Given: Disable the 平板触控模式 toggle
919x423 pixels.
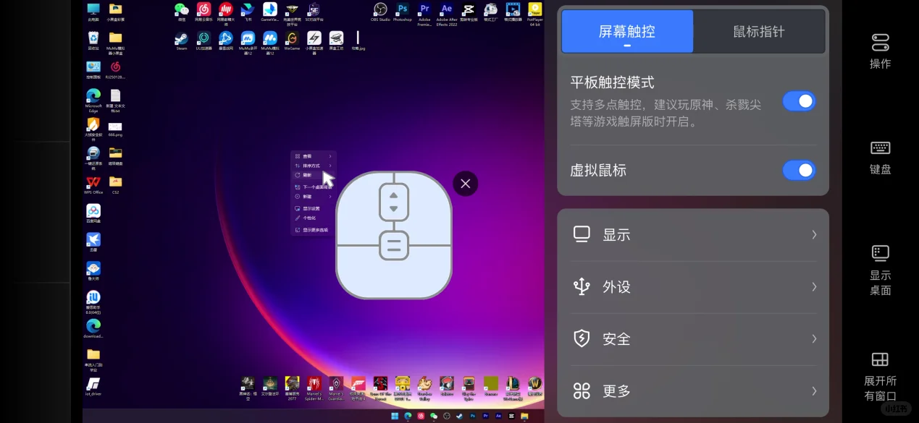Looking at the screenshot, I should click(x=799, y=101).
